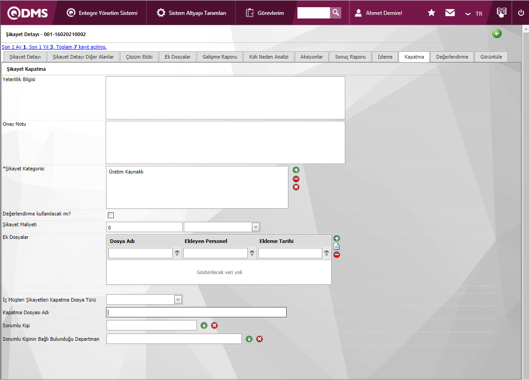Add an attachment in Ek Dosyalar grid

pyautogui.click(x=336, y=238)
